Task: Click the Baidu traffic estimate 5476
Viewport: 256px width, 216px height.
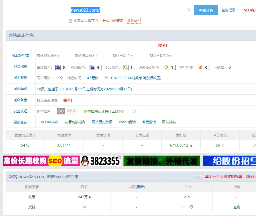Action: point(25,145)
